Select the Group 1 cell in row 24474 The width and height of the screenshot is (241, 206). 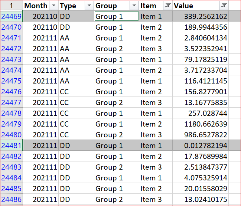point(117,70)
